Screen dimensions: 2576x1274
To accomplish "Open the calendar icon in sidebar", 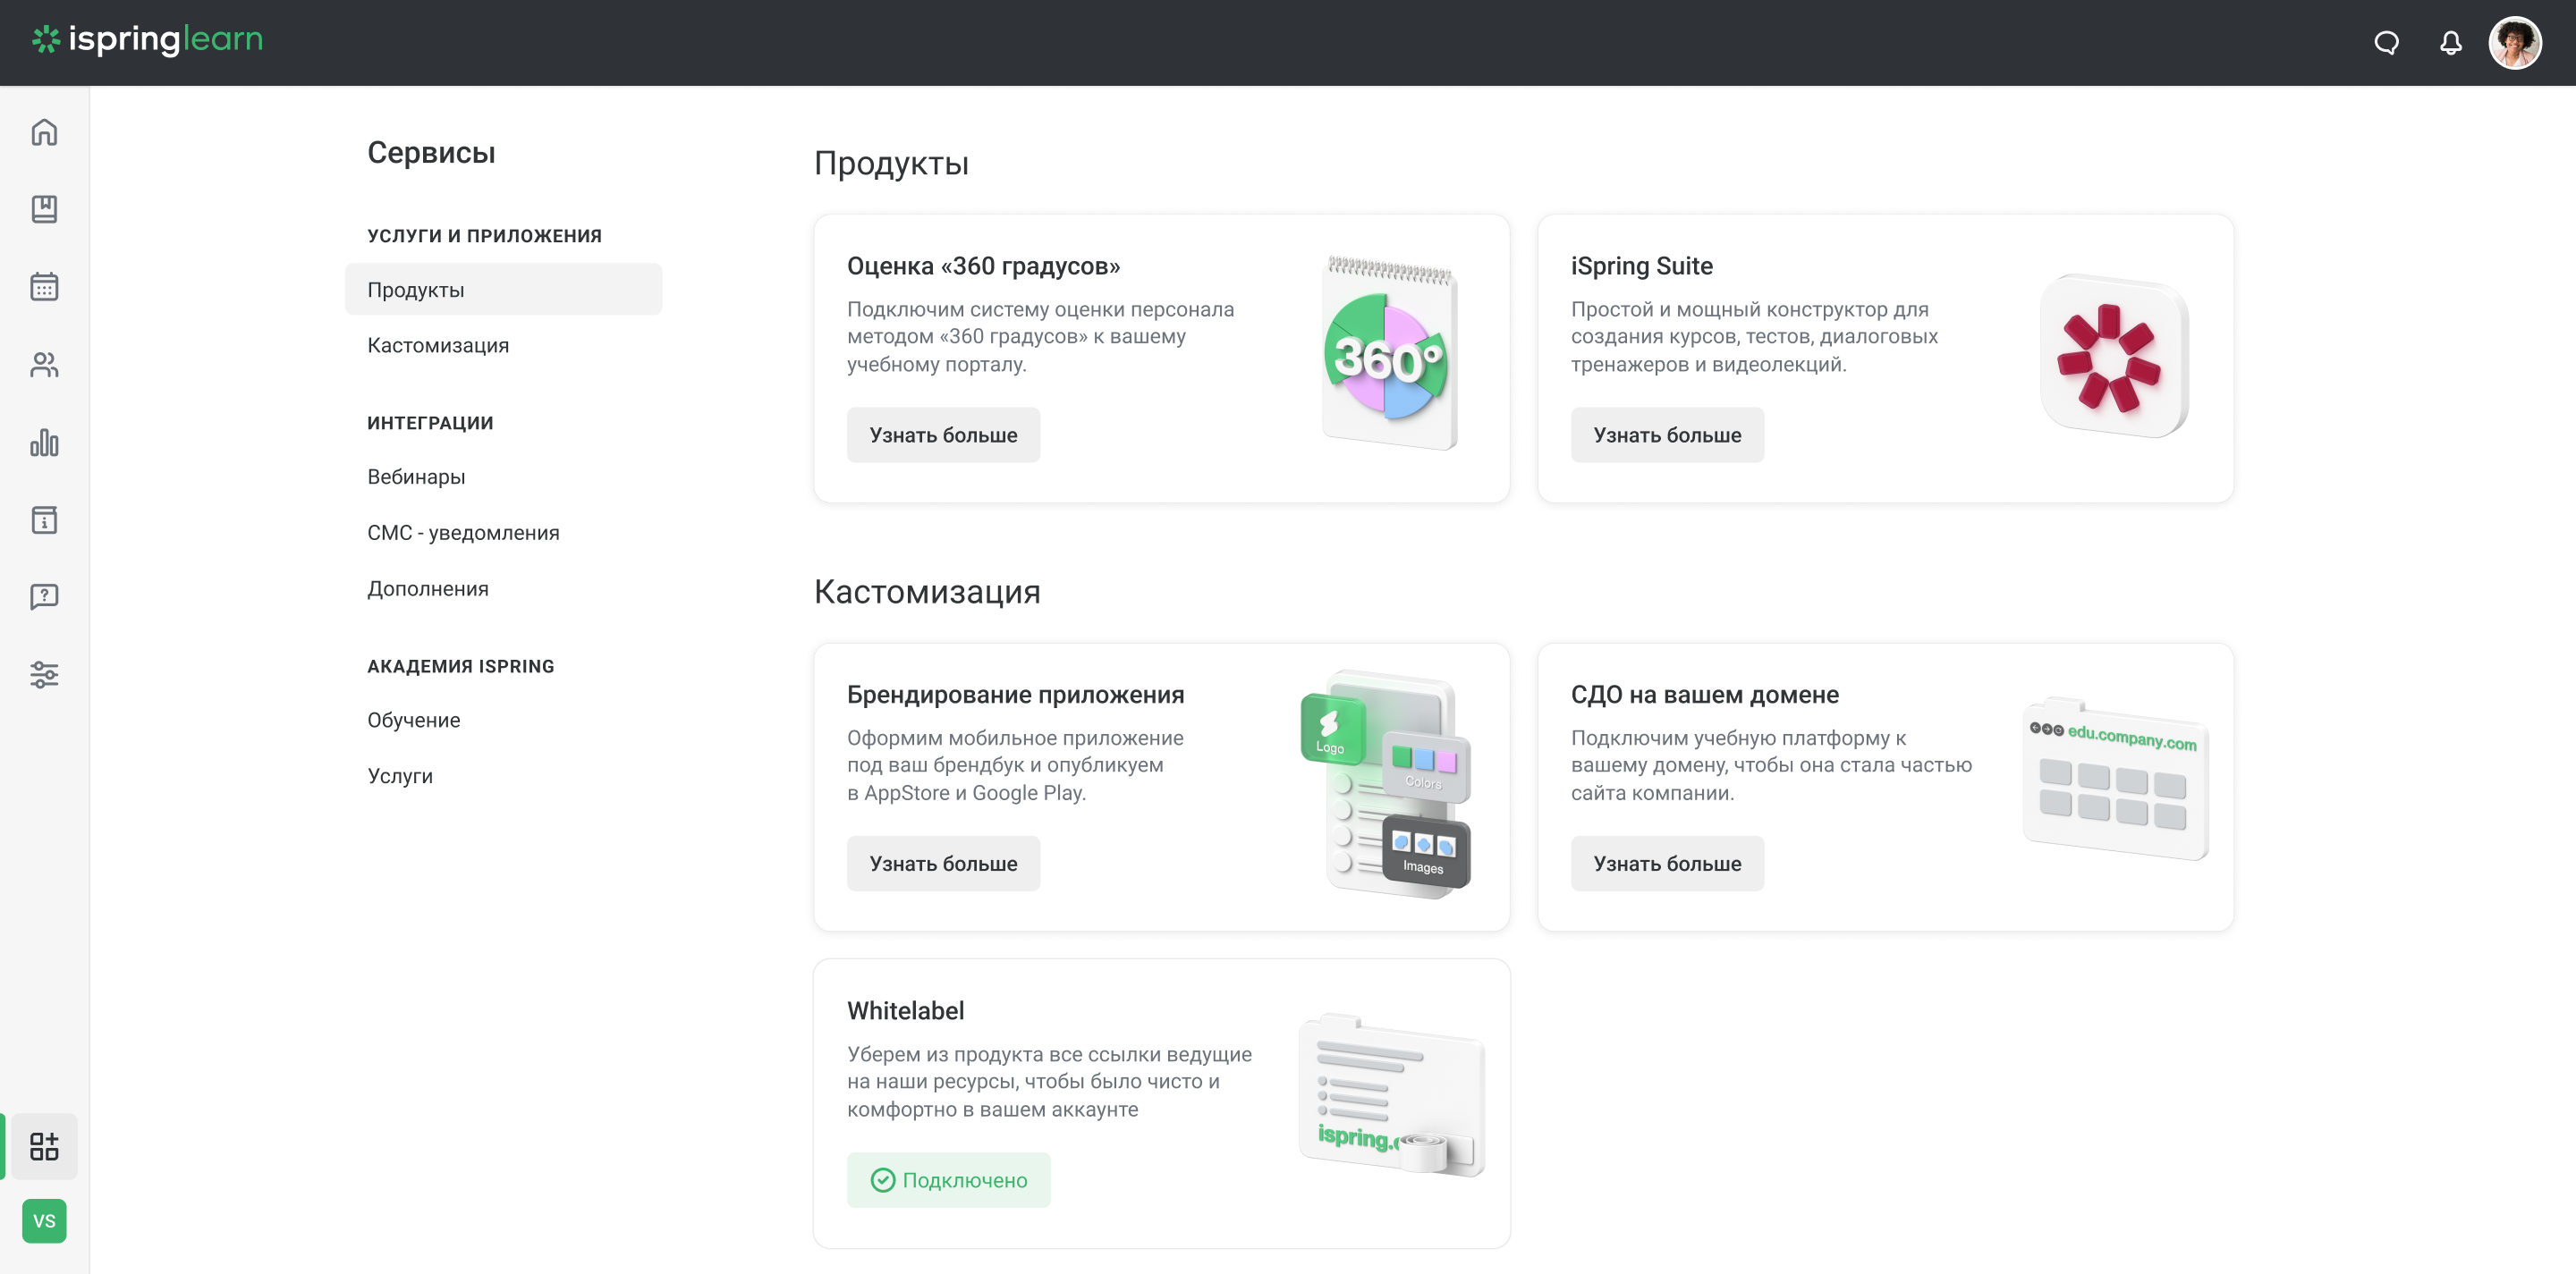I will click(44, 287).
